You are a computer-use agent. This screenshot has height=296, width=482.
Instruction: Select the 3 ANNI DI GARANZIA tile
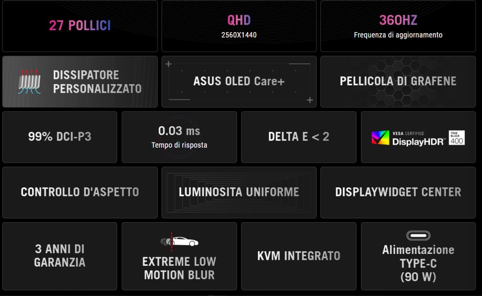(x=60, y=256)
